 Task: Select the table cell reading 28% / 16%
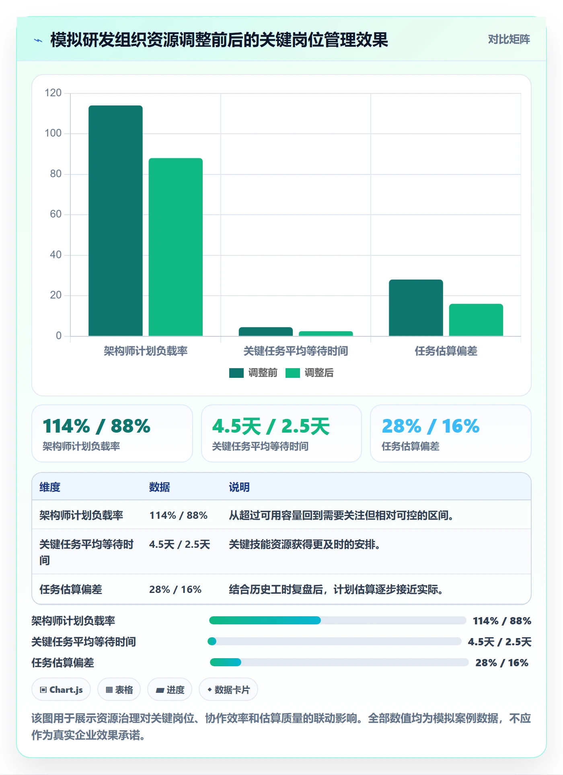click(175, 589)
